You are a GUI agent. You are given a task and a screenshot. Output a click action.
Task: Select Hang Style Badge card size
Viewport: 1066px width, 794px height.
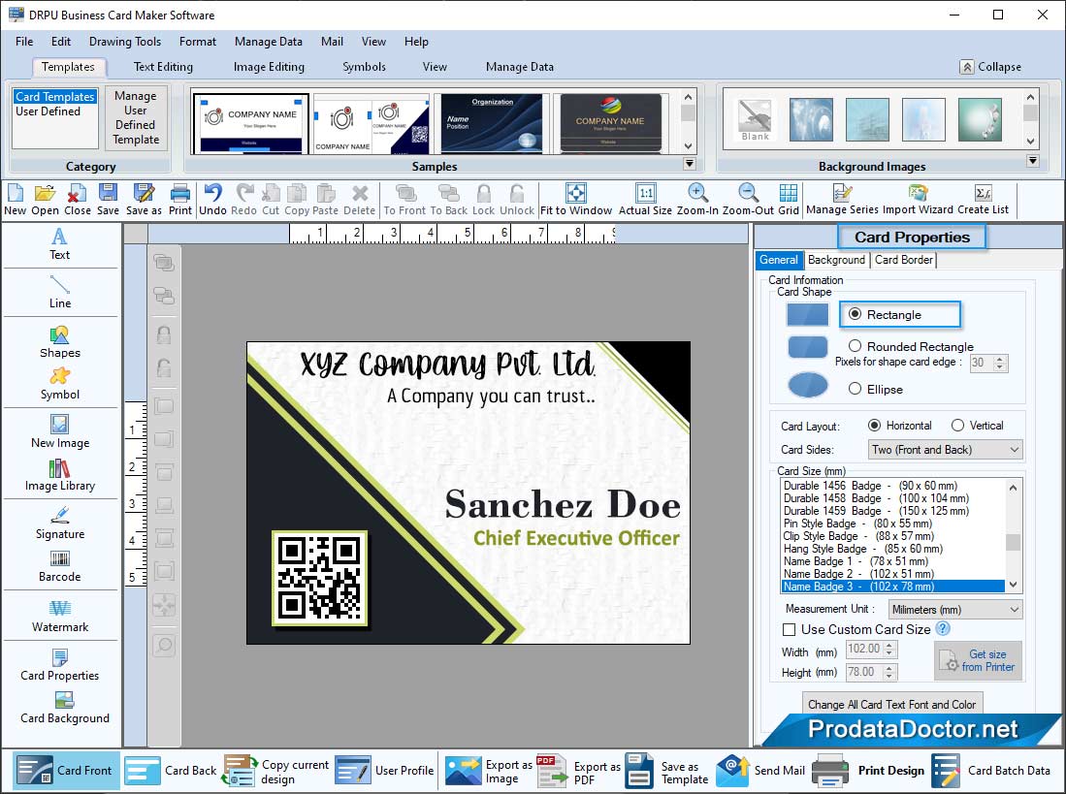(862, 548)
